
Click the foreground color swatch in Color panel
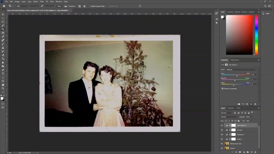222,17
